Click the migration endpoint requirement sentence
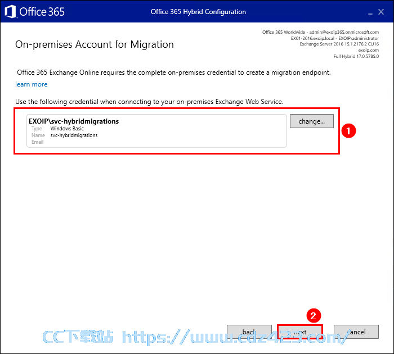394x354 pixels. click(x=174, y=72)
